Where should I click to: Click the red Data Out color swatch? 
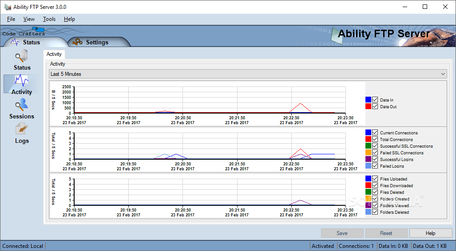click(x=368, y=106)
